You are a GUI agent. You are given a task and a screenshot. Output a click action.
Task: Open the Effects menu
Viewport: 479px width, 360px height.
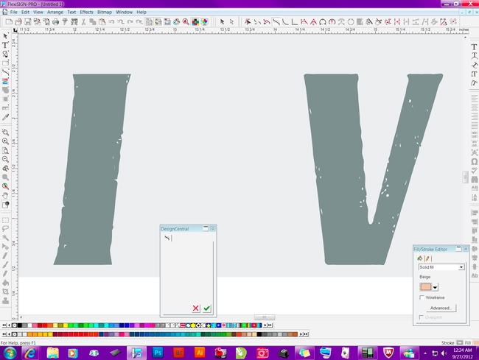[x=87, y=12]
